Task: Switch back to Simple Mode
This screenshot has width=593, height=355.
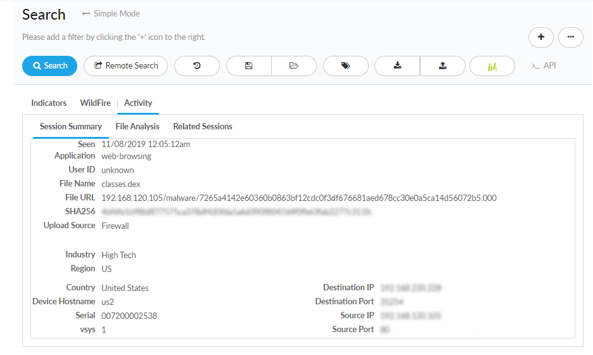Action: (112, 13)
